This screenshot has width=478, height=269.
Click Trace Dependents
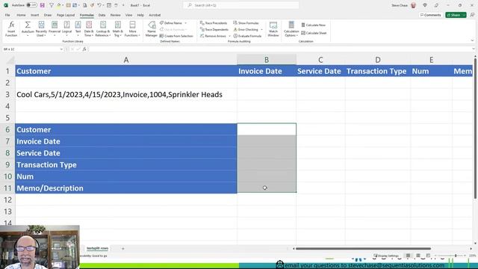(214, 30)
